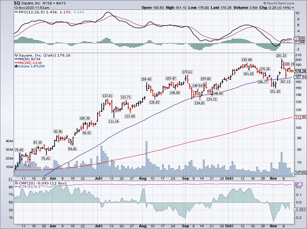Click the -0.093 CMF tag on right axis
This screenshot has width=307, height=229.
point(301,209)
